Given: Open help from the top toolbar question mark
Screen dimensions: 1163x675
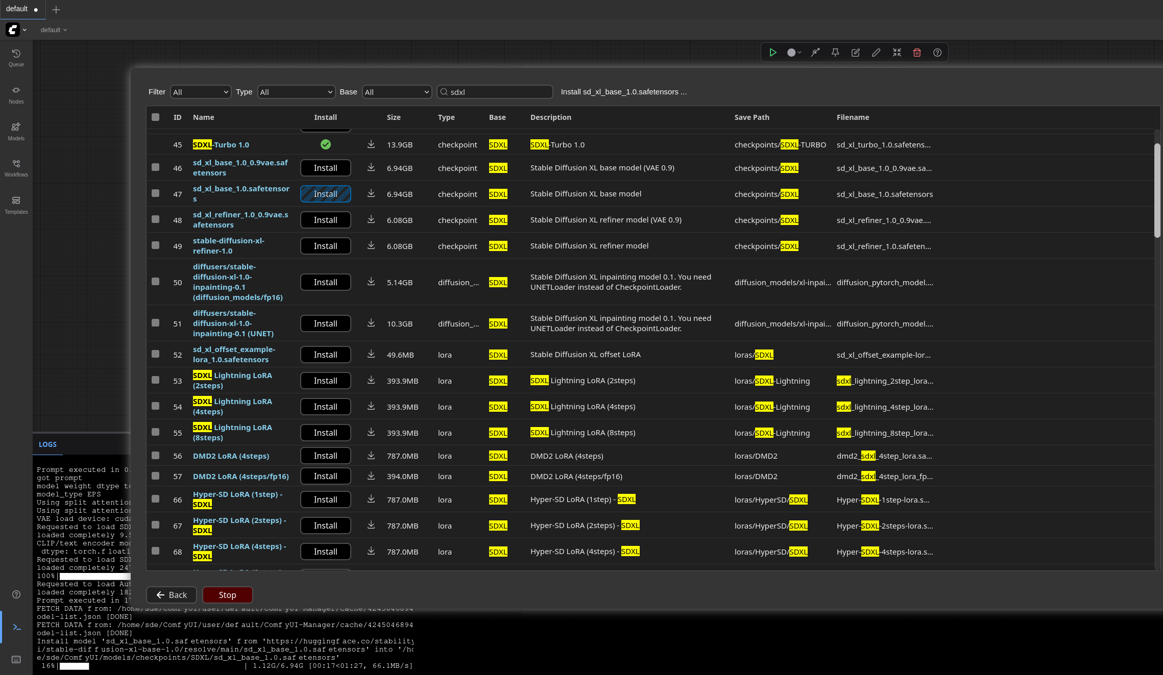Looking at the screenshot, I should click(x=937, y=53).
